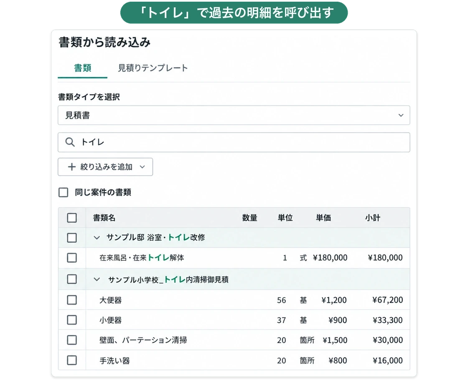
Task: Open the 書類タイプ dropdown showing 見積書
Action: click(x=234, y=115)
